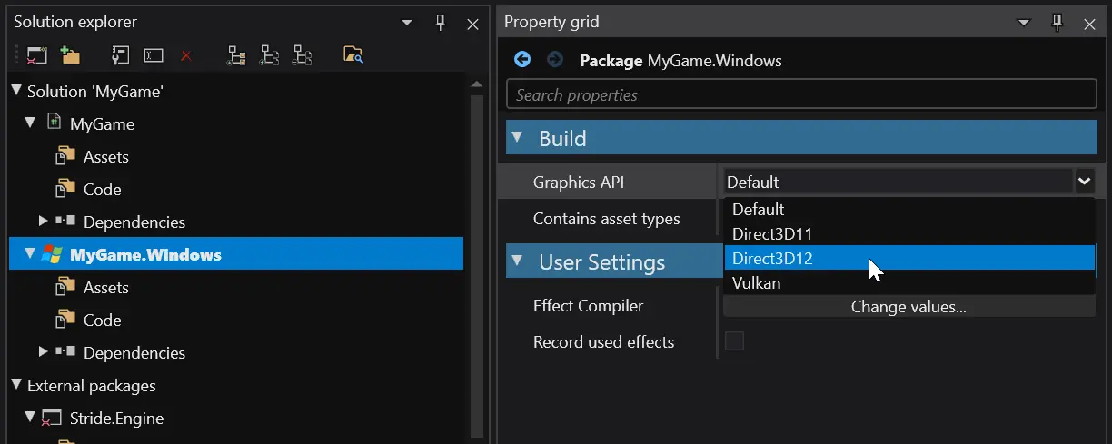
Task: Click the folder with magnifier icon
Action: [x=353, y=55]
